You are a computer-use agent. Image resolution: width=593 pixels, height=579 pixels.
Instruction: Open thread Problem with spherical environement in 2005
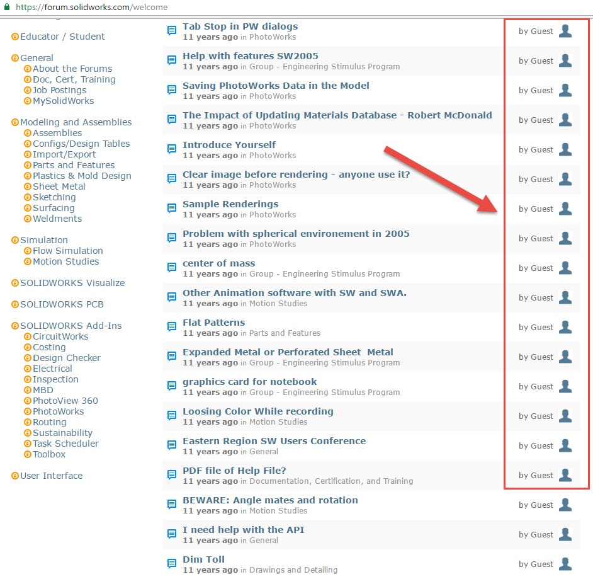pos(296,234)
